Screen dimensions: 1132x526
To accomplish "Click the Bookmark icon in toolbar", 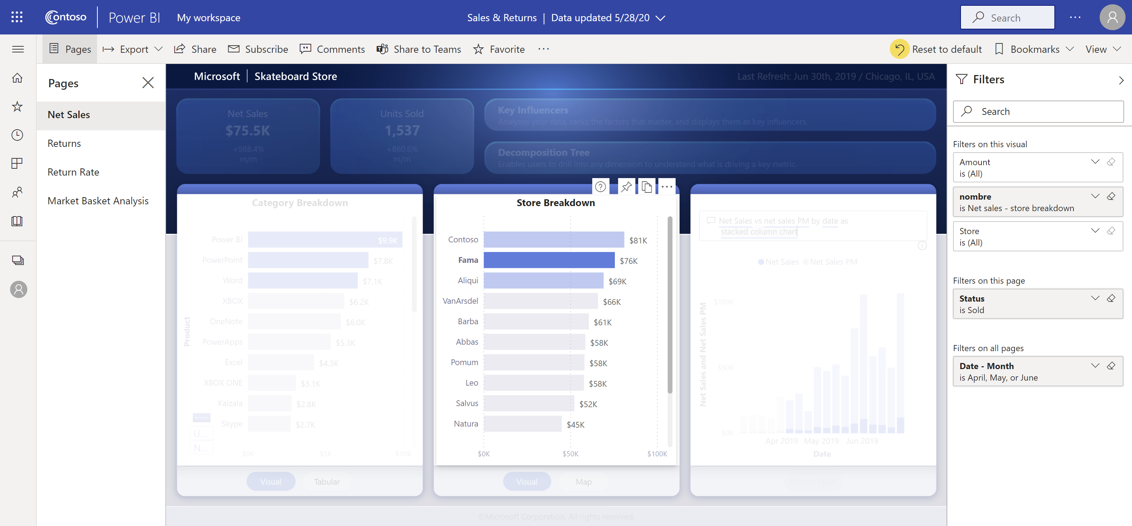I will tap(999, 49).
